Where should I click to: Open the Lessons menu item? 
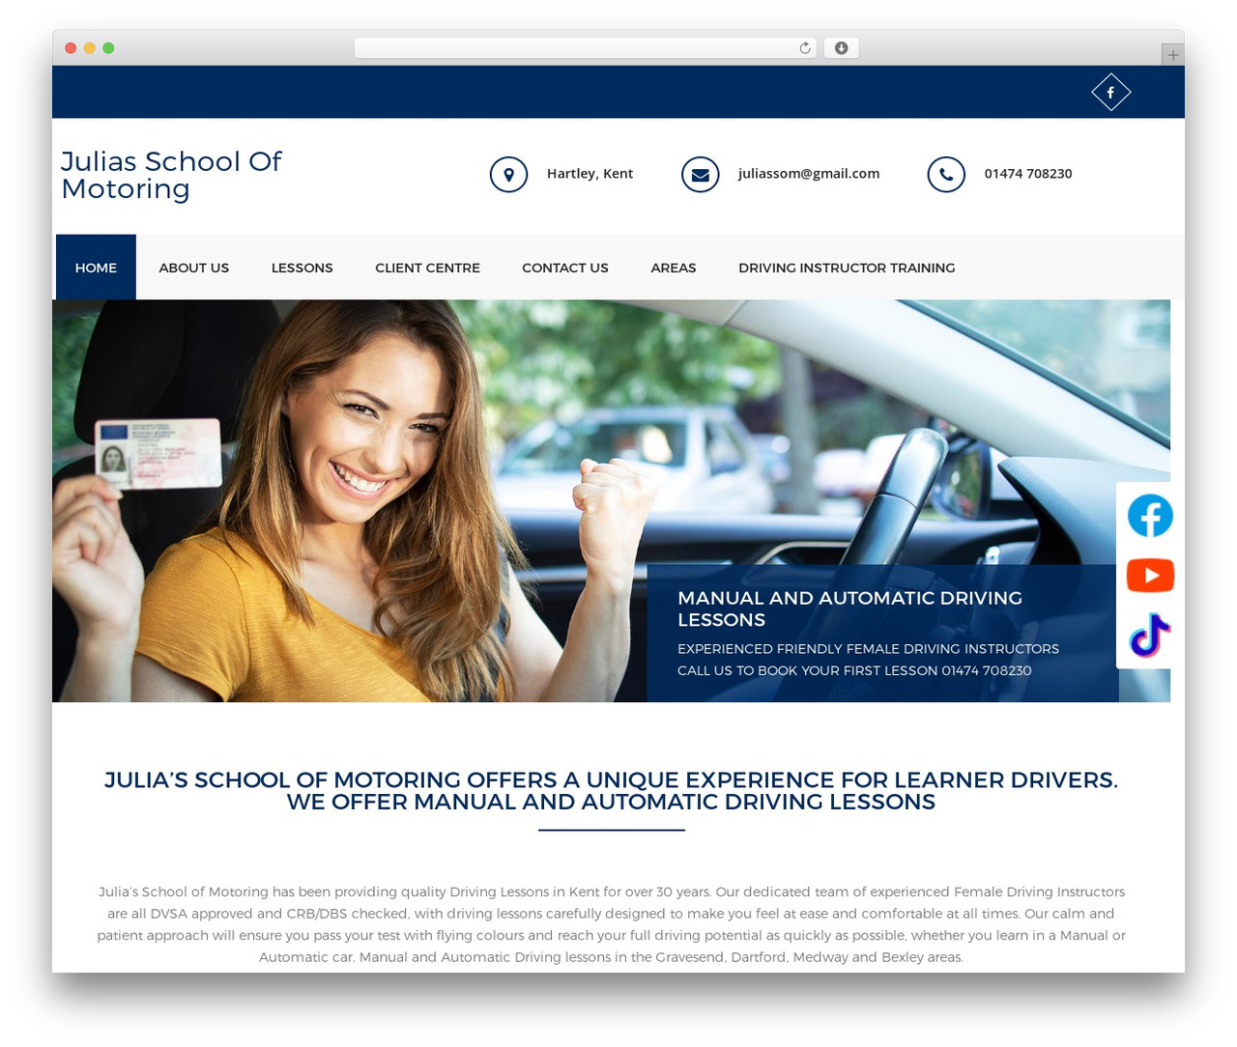(302, 268)
